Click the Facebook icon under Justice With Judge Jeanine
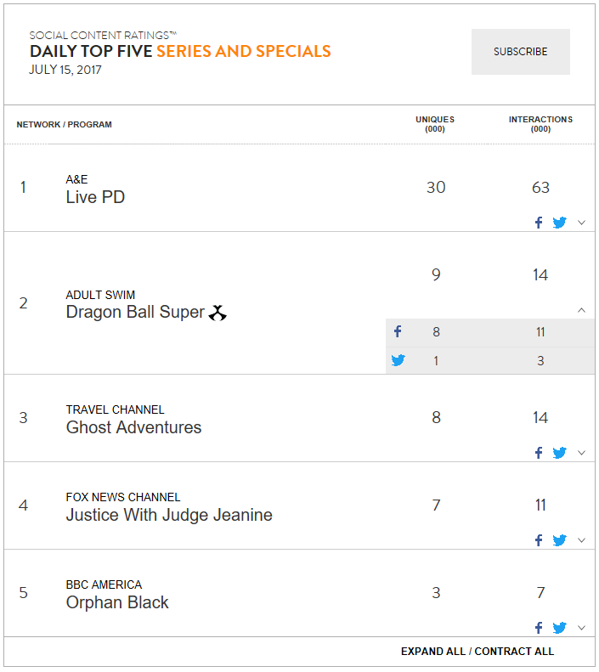The width and height of the screenshot is (599, 672). point(539,540)
